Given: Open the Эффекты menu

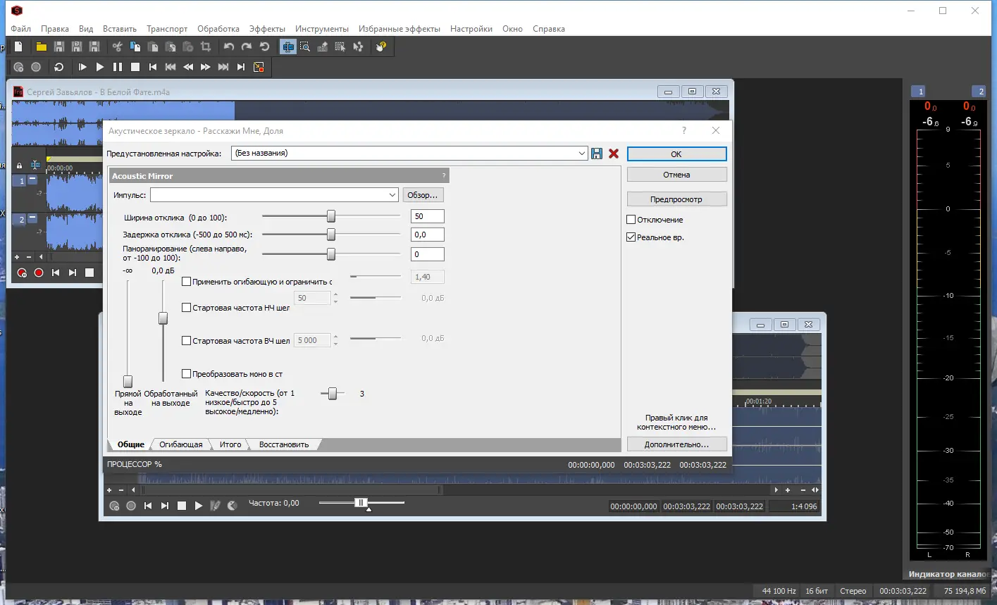Looking at the screenshot, I should point(267,29).
